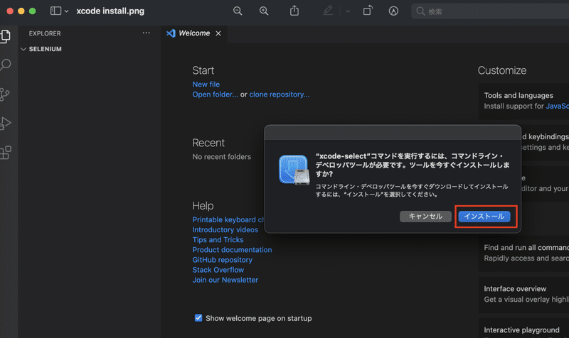Click the New file link

click(x=206, y=84)
